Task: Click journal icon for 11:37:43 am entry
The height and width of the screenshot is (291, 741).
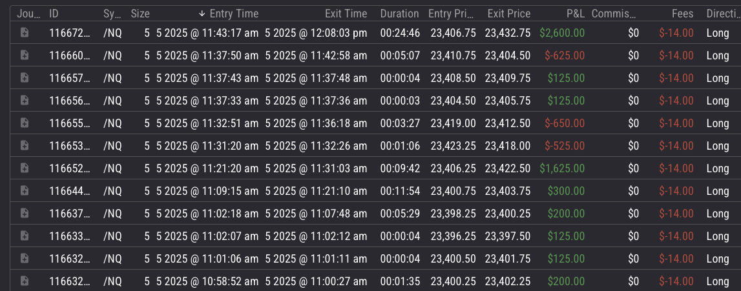Action: tap(25, 78)
